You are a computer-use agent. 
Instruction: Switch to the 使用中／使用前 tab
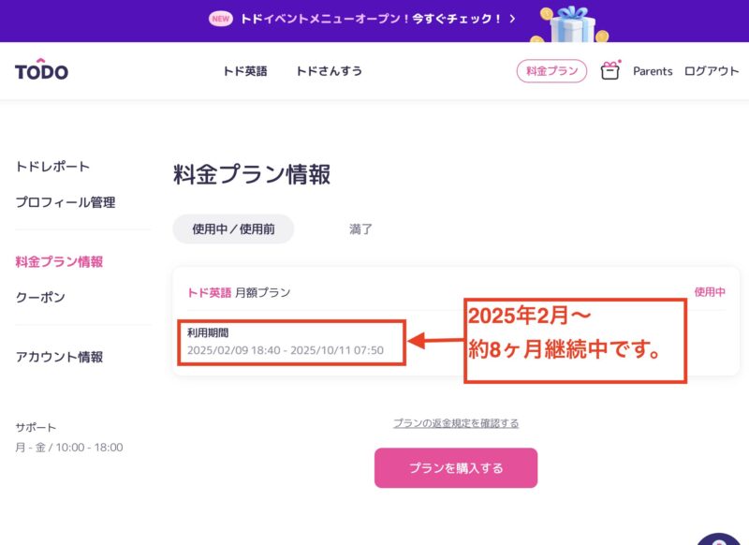point(233,228)
